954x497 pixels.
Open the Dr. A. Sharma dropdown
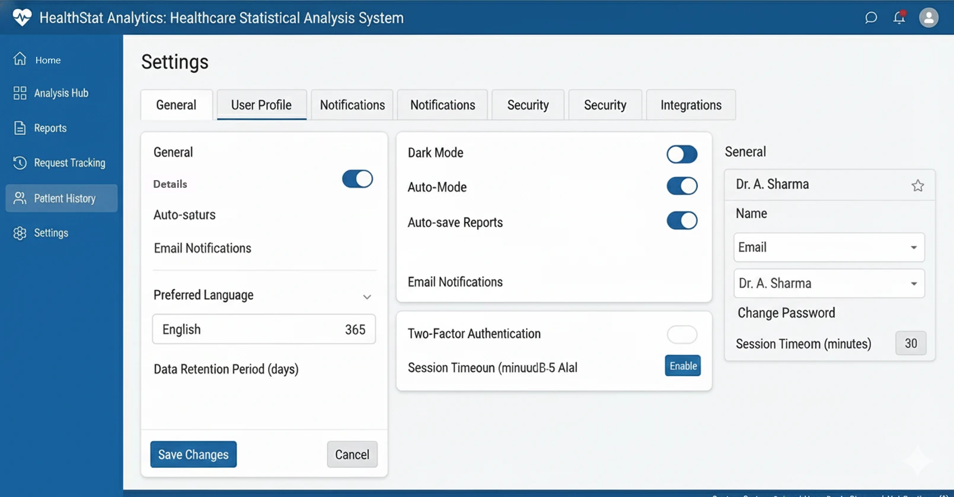pos(828,284)
